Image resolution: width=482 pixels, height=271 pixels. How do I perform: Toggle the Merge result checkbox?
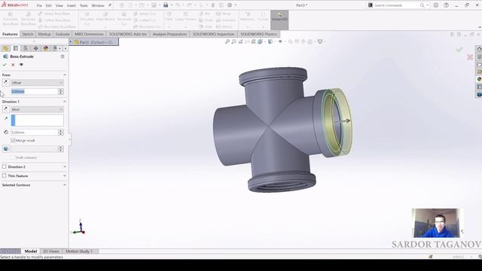tap(14, 141)
